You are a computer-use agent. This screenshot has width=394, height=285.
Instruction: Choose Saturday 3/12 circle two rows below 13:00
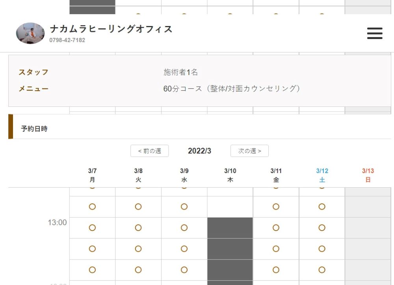pyautogui.click(x=322, y=270)
